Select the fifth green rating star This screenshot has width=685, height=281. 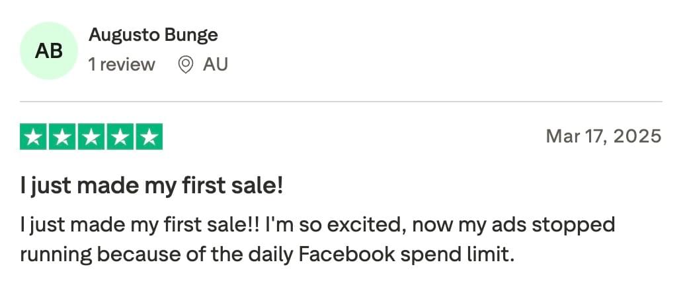[x=149, y=137]
